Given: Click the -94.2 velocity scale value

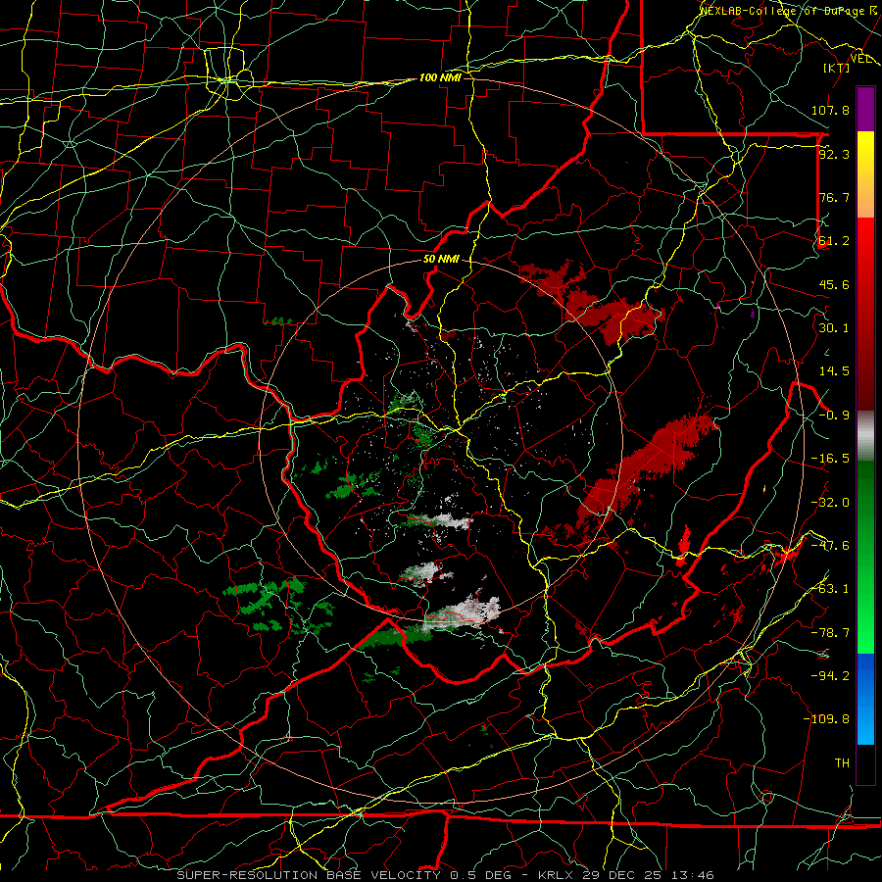Looking at the screenshot, I should point(830,676).
